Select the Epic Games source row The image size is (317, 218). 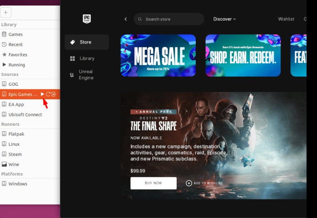click(30, 94)
